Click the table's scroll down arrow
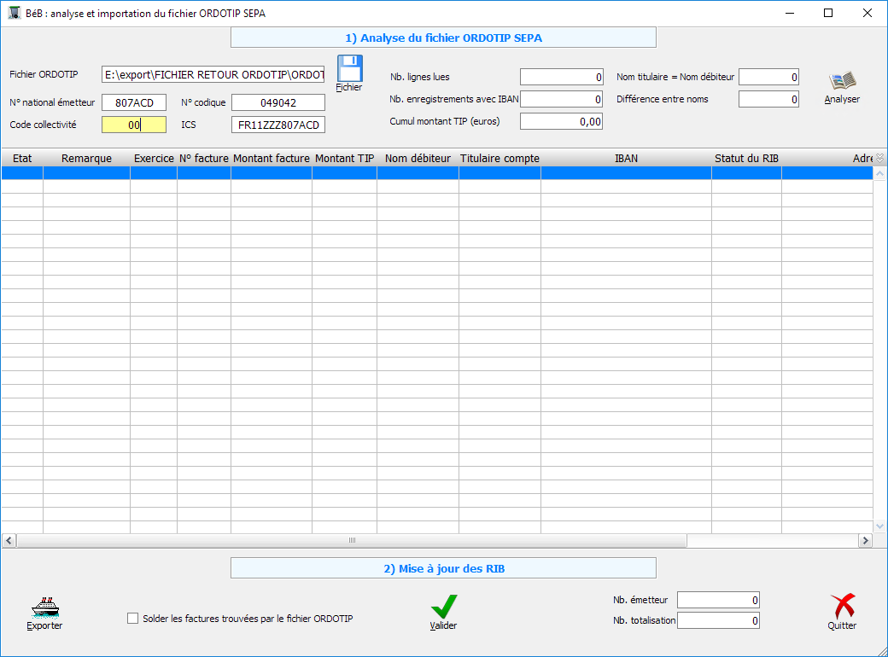This screenshot has height=657, width=888. point(879,526)
